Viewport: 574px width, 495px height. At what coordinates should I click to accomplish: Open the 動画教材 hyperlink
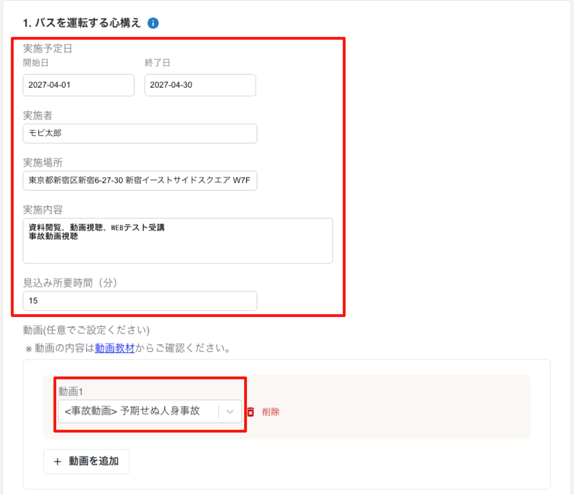115,348
